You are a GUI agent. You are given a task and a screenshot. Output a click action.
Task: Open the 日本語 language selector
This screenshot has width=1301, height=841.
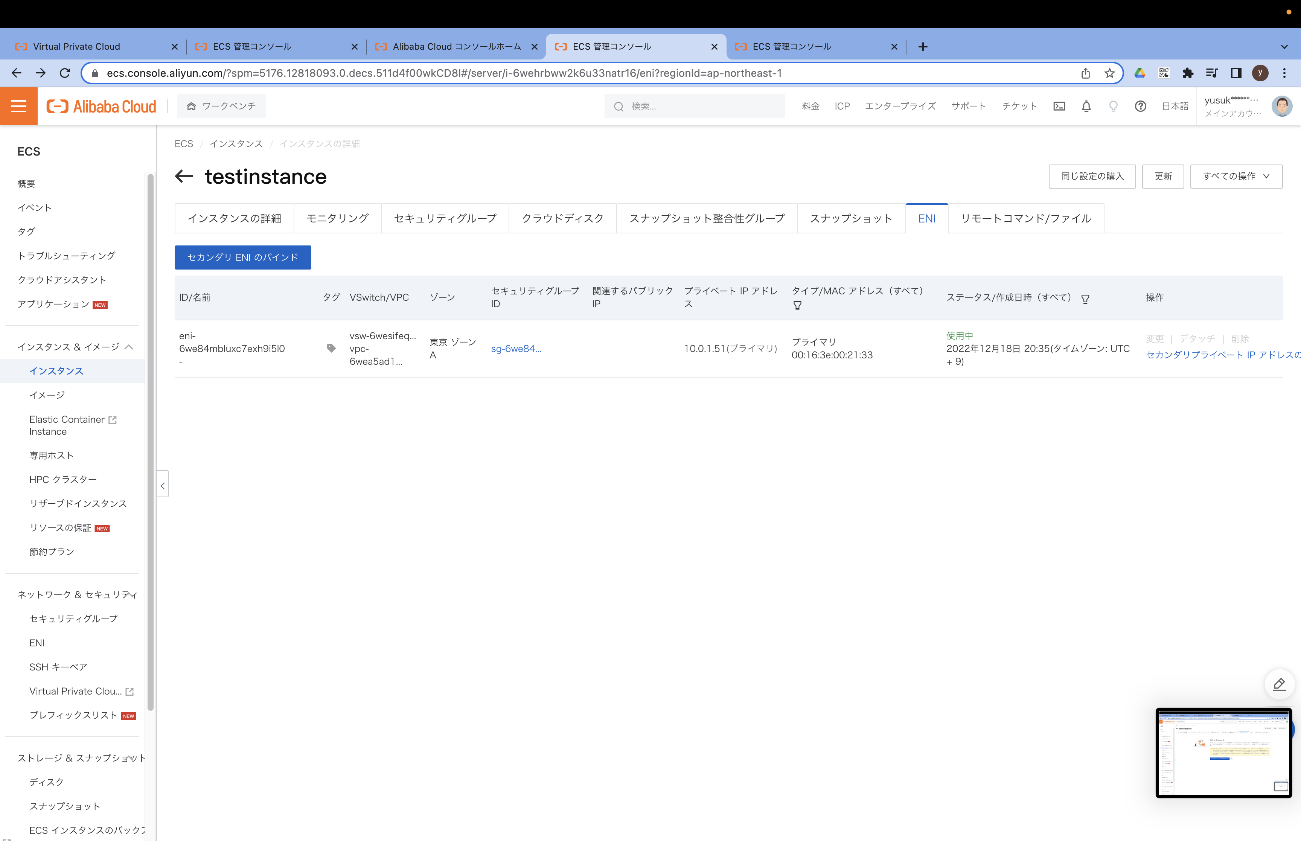pyautogui.click(x=1175, y=107)
